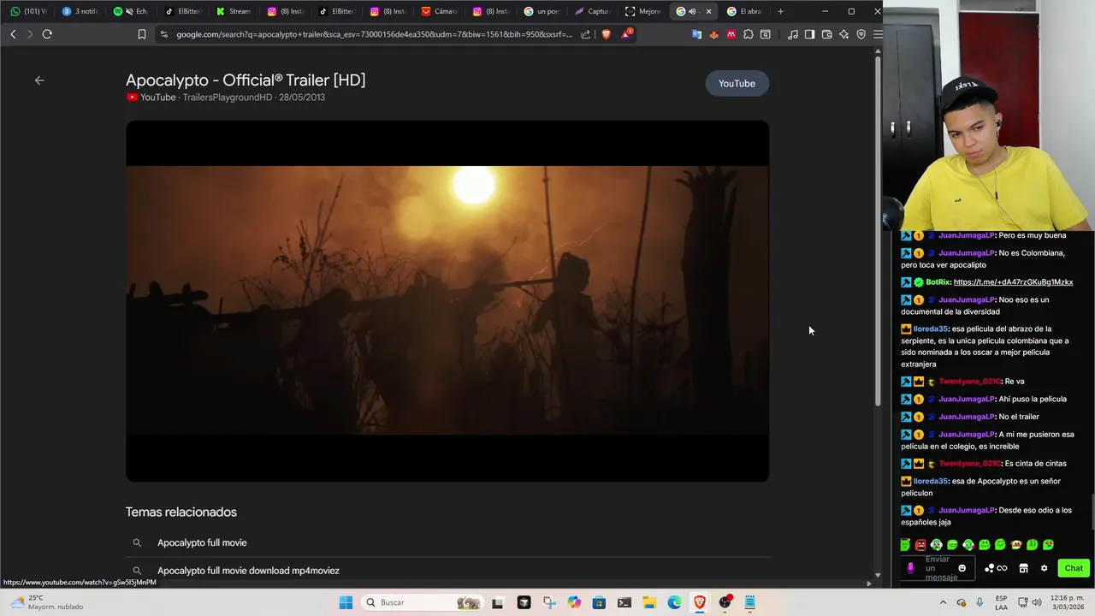The height and width of the screenshot is (616, 1095).
Task: Open the Brave Rewards triangle icon
Action: pos(627,34)
